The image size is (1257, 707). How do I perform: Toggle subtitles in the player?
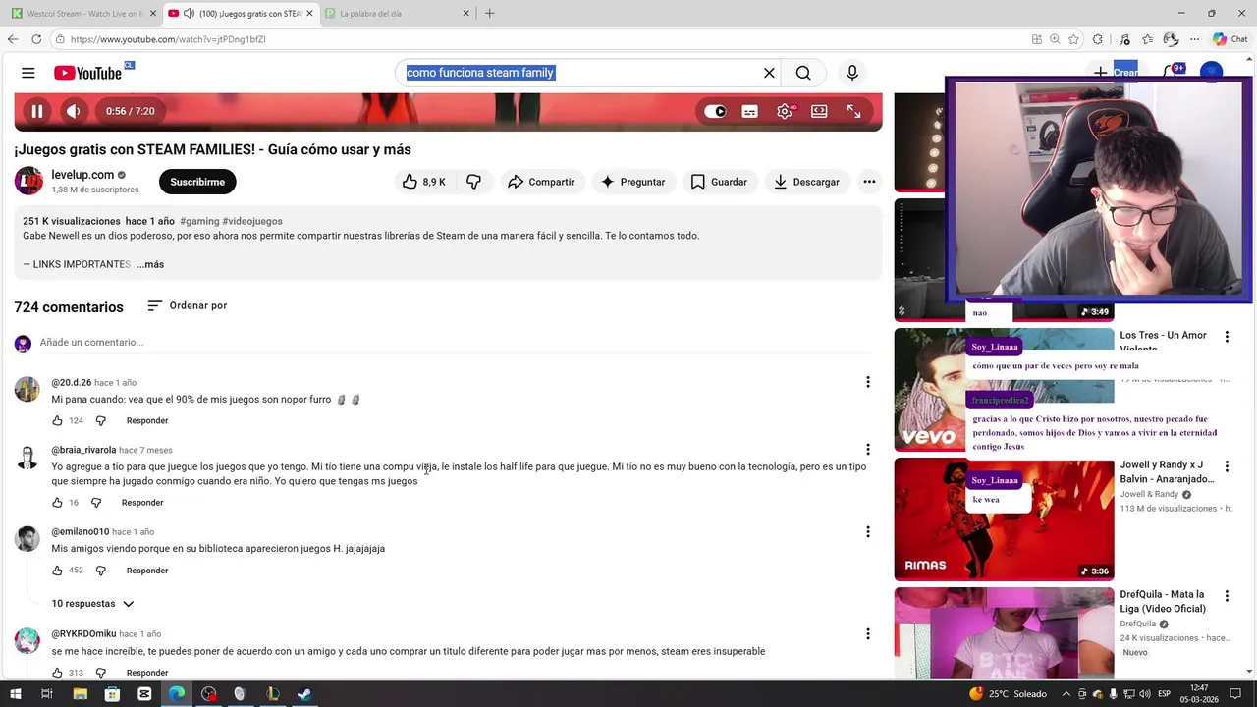point(750,111)
